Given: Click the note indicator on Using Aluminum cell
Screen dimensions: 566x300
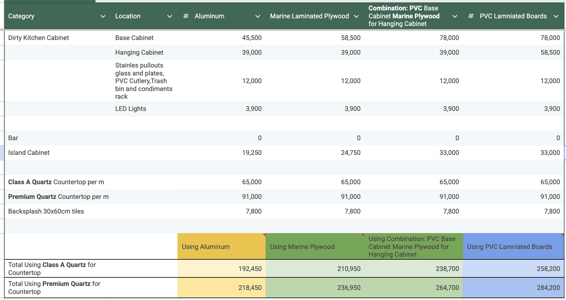Looking at the screenshot, I should click(x=264, y=235).
